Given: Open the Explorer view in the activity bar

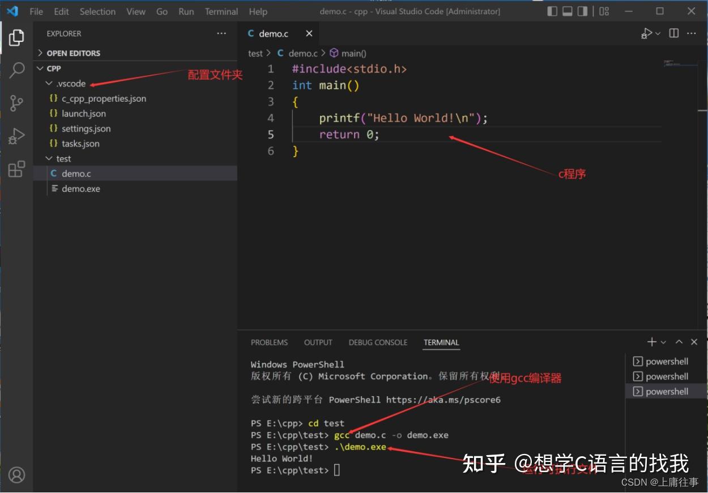Looking at the screenshot, I should coord(16,37).
